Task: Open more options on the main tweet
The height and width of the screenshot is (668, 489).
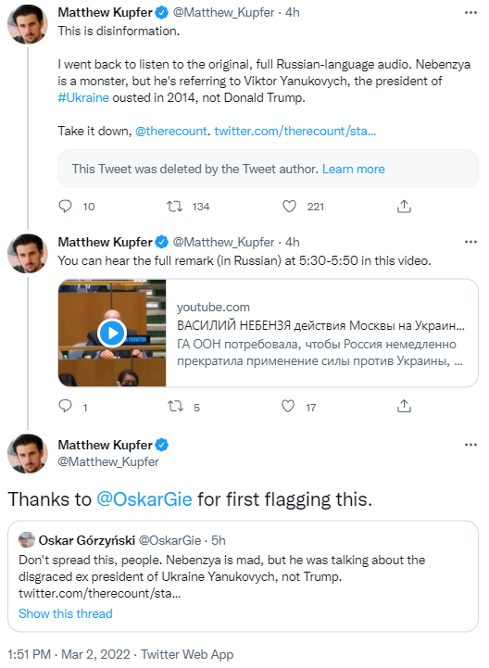Action: click(x=470, y=445)
